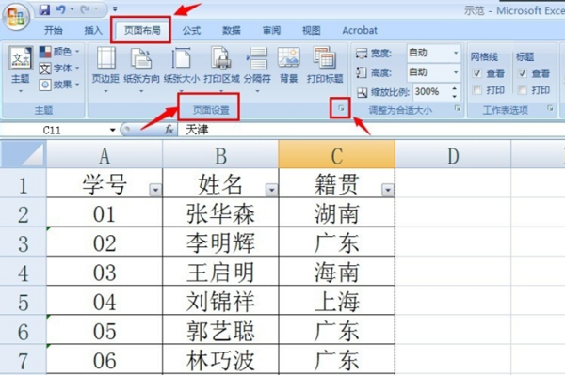This screenshot has height=375, width=565.
Task: Select column D header
Action: [x=453, y=154]
